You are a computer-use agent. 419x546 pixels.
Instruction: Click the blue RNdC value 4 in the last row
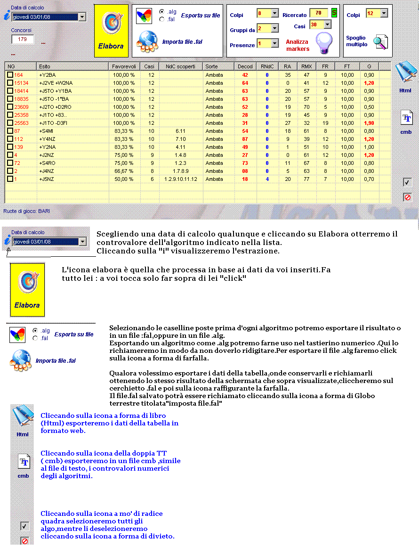point(267,179)
